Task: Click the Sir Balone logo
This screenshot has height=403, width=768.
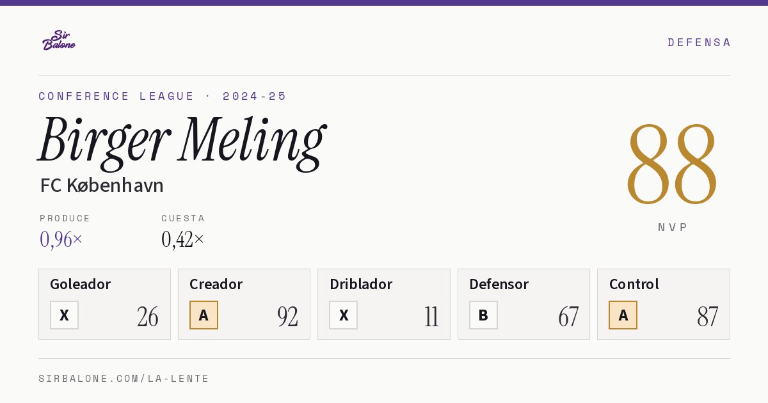Action: 59,40
